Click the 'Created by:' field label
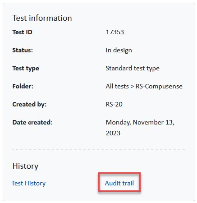This screenshot has width=197, height=203. coord(29,104)
